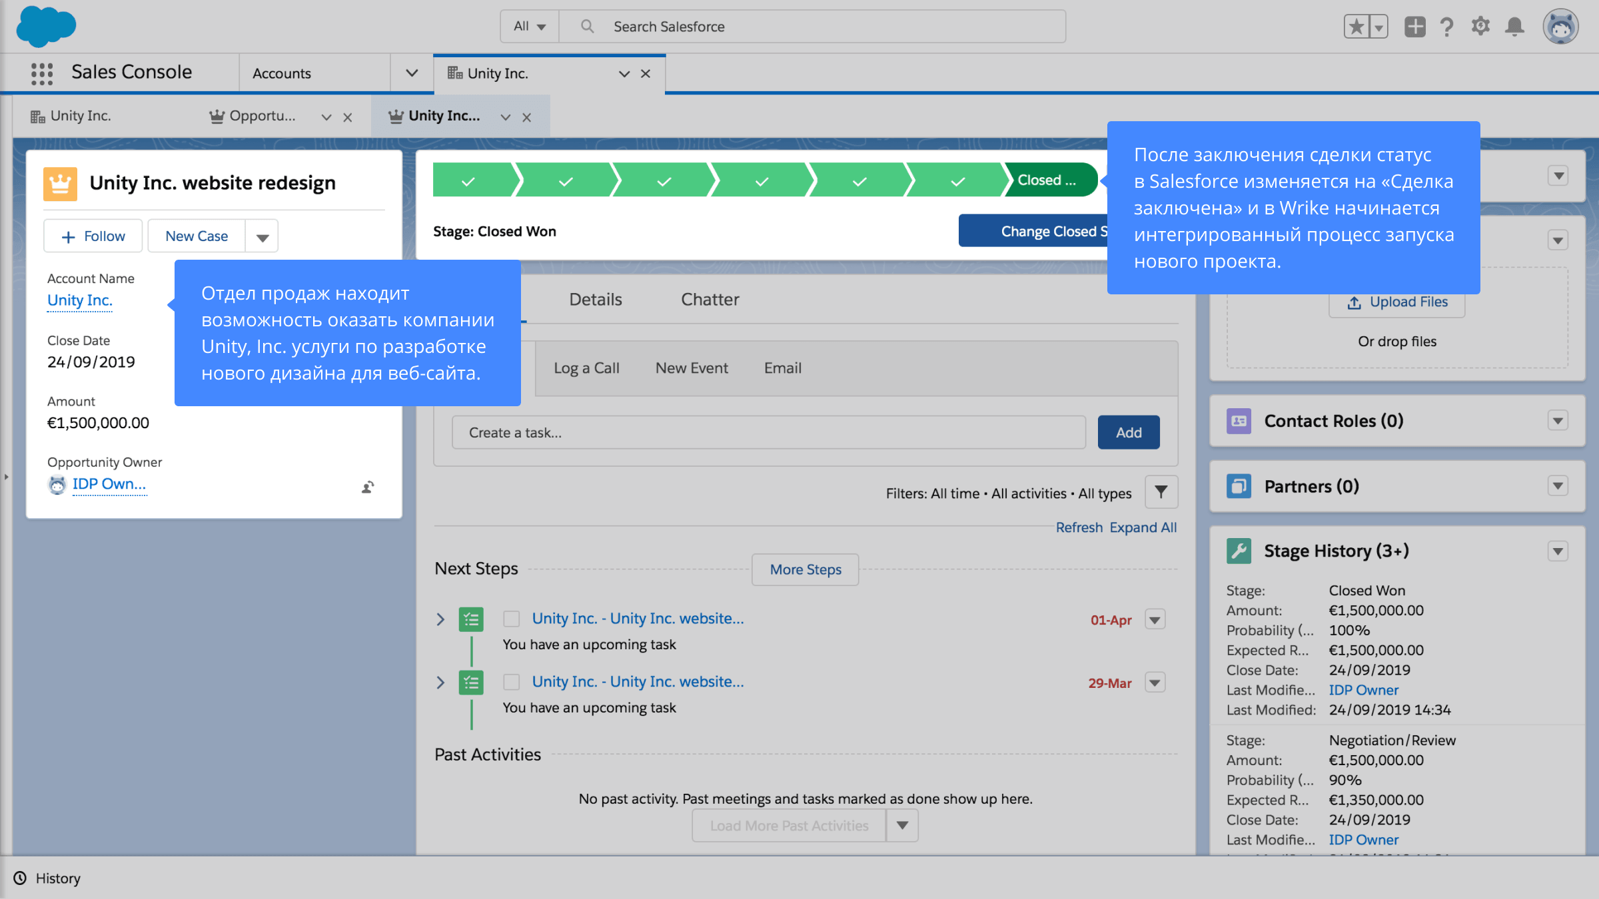
Task: Select the Email tab
Action: click(x=782, y=368)
